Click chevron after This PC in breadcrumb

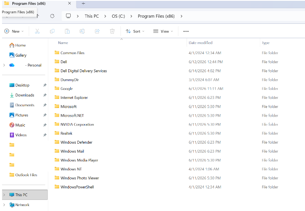[105, 16]
